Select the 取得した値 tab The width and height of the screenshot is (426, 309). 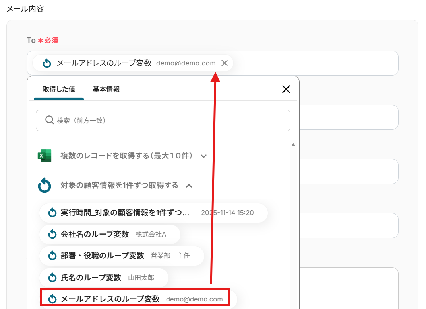pyautogui.click(x=59, y=89)
